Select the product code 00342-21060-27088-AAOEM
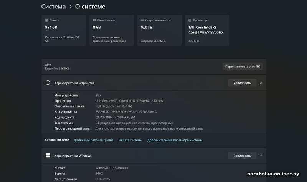This screenshot has width=307, height=182. click(x=115, y=117)
